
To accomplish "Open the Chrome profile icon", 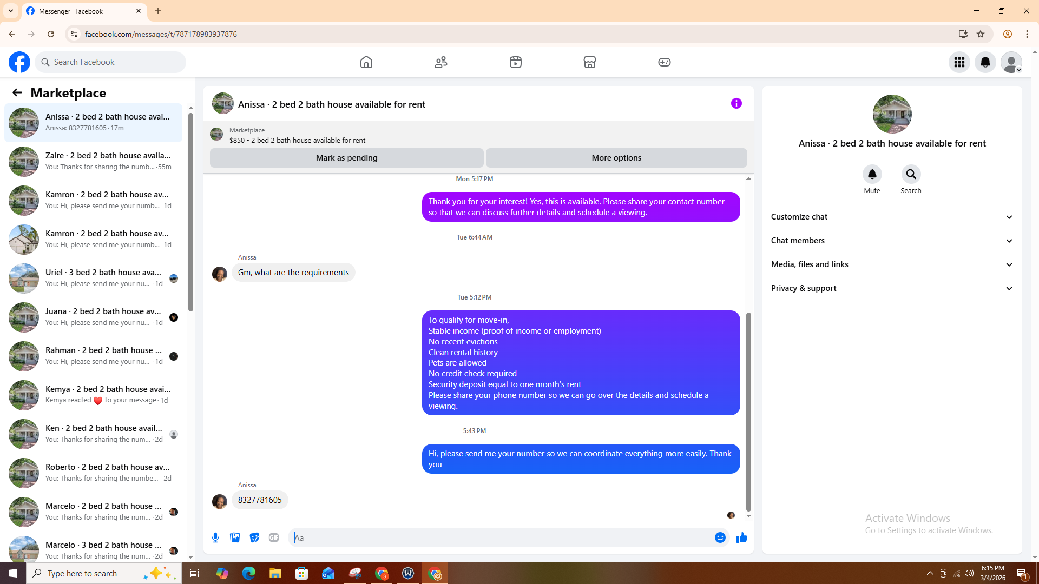I will [x=1008, y=34].
